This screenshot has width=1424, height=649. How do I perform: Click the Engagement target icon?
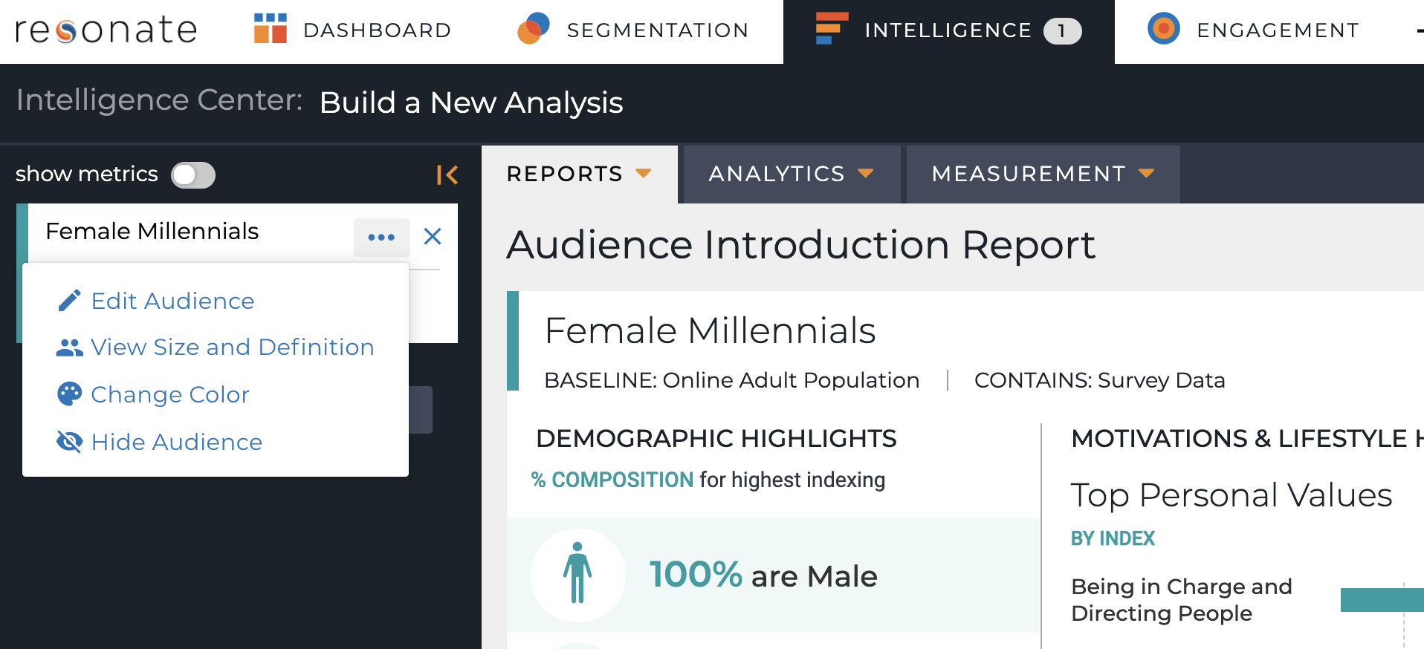point(1164,29)
